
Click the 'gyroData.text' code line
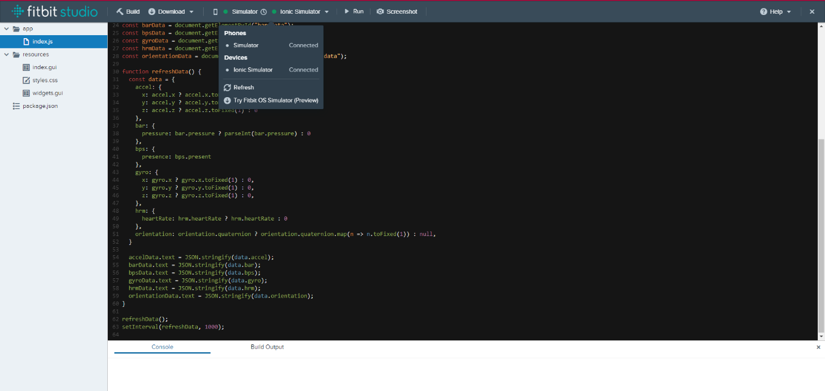[x=198, y=280]
